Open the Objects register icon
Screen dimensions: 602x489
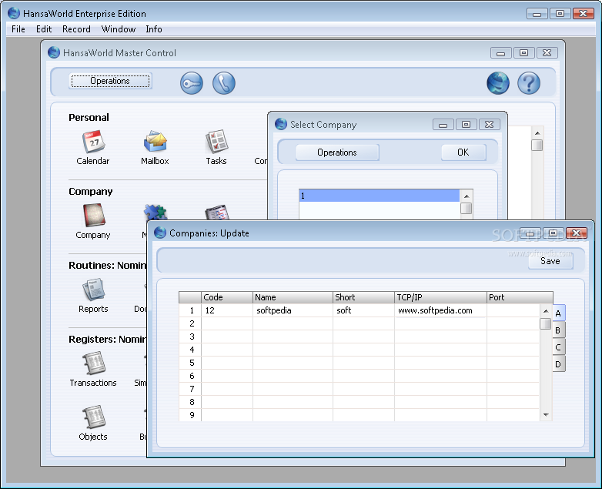(93, 417)
